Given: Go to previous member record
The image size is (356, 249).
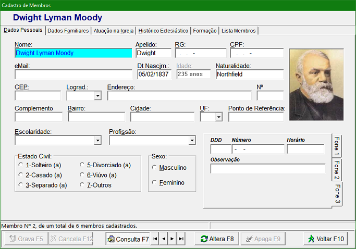Looking at the screenshot, I should point(164,239).
